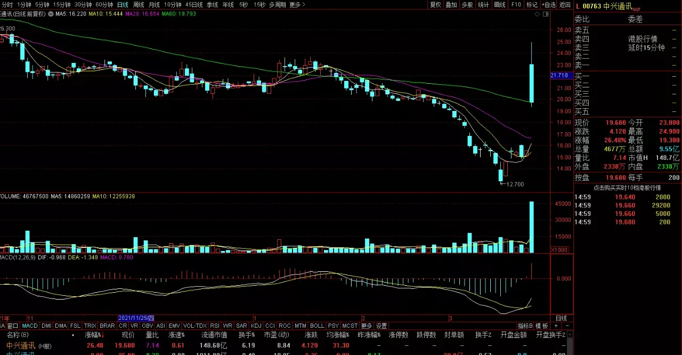
Task: Select the 60分钟 period
Action: tap(104, 5)
